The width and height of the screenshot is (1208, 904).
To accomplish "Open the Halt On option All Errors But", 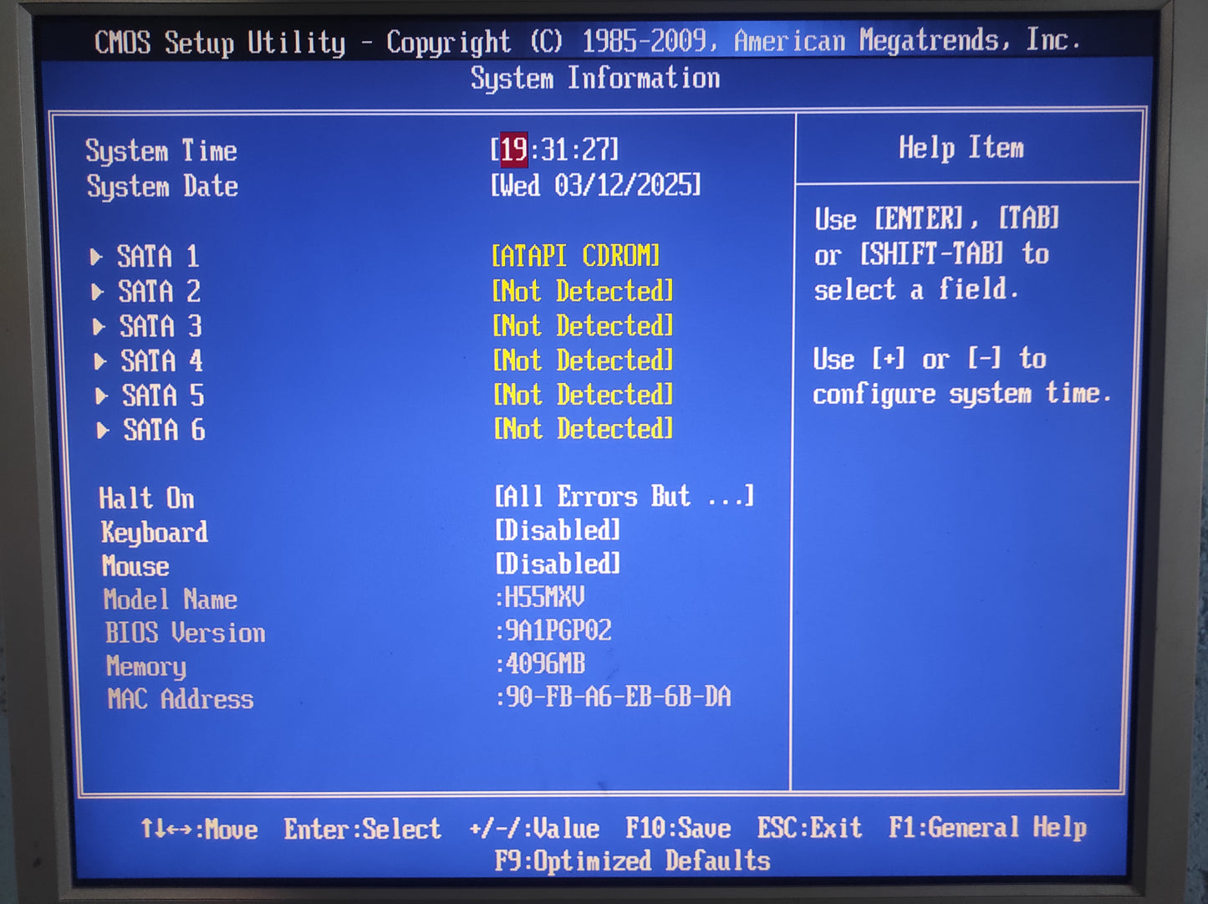I will [x=624, y=497].
